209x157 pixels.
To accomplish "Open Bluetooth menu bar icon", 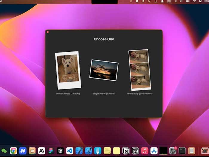I will (176, 1).
